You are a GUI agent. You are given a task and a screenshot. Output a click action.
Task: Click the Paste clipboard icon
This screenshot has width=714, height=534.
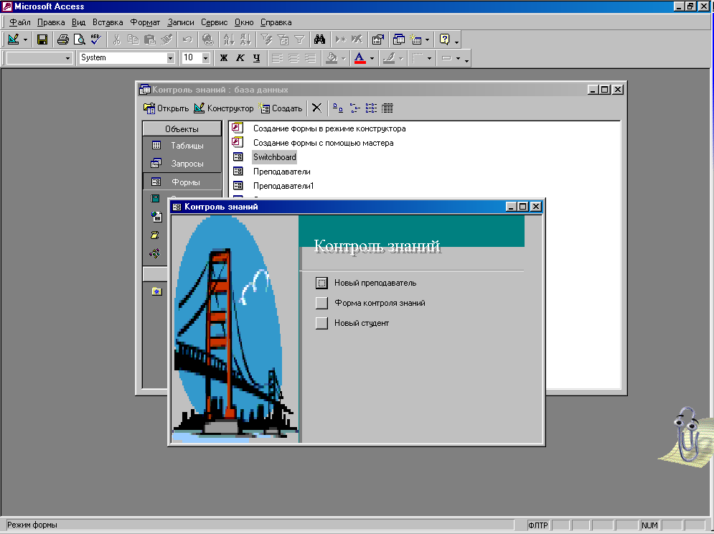pyautogui.click(x=149, y=39)
